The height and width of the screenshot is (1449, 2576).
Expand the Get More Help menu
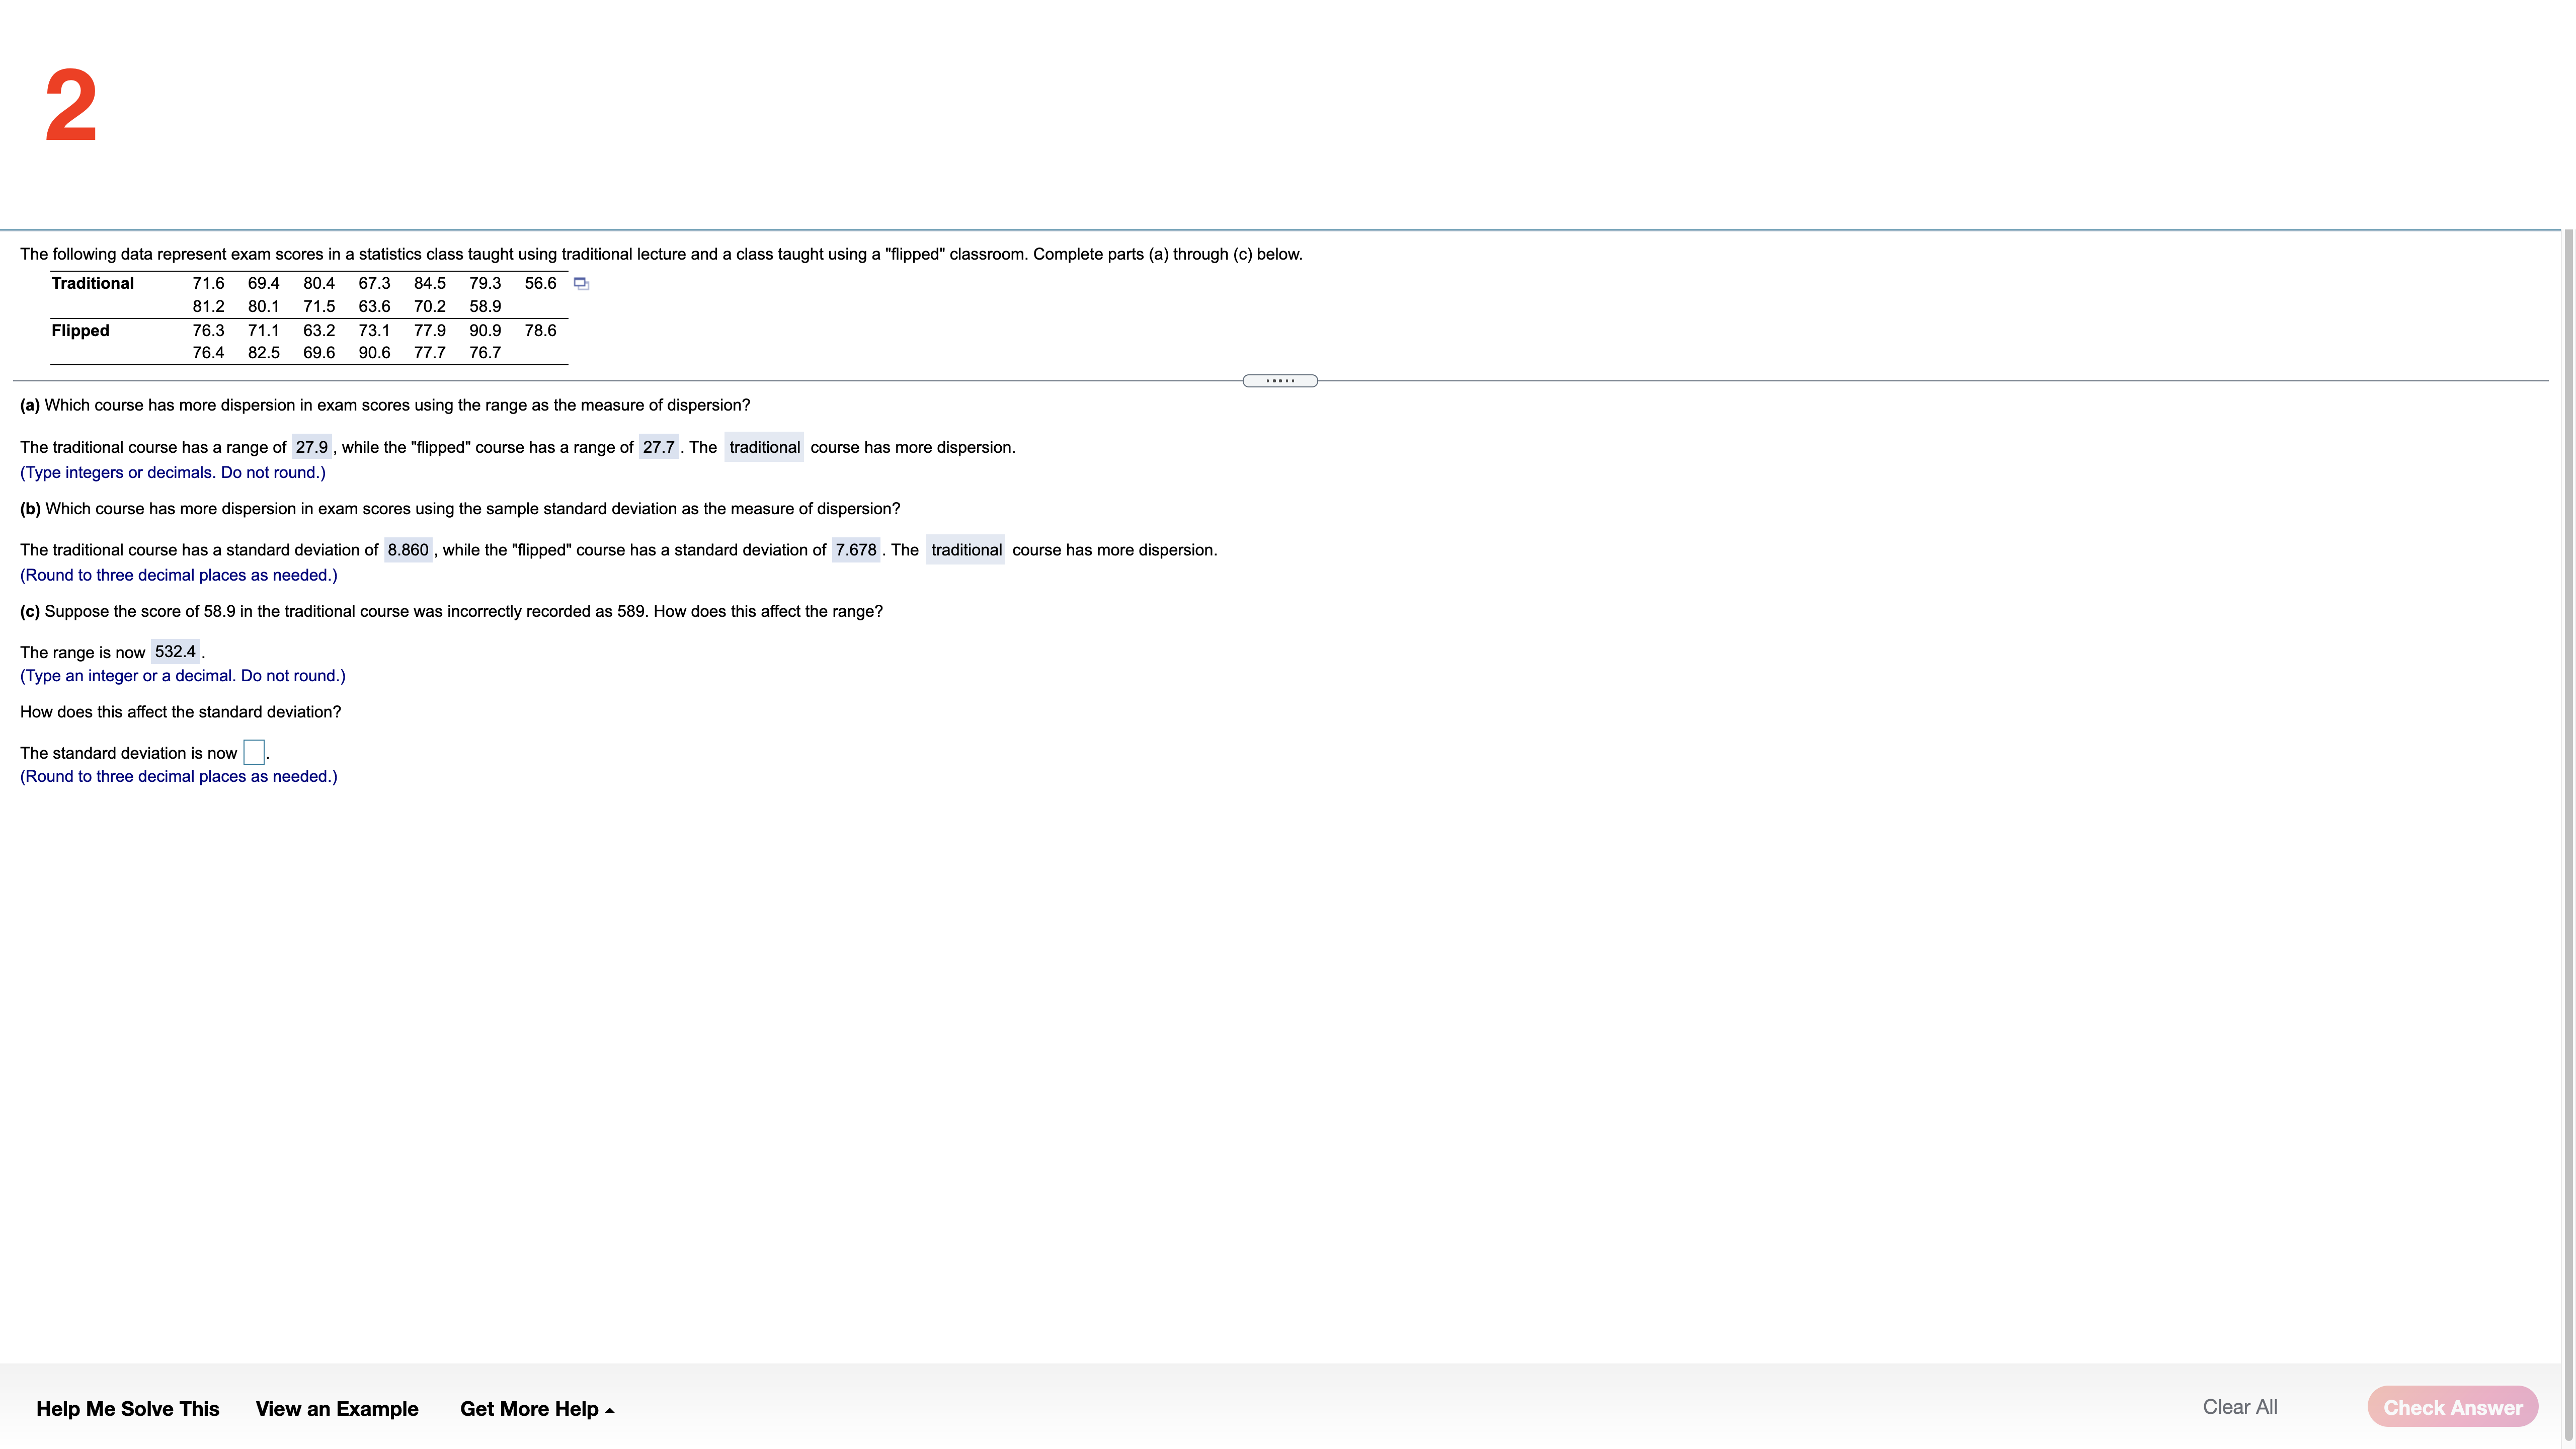pyautogui.click(x=537, y=1408)
